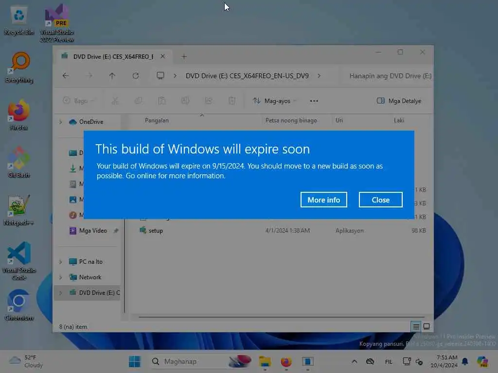Screen dimensions: 498x373
Task: Sort by Laki column header
Action: [399, 120]
